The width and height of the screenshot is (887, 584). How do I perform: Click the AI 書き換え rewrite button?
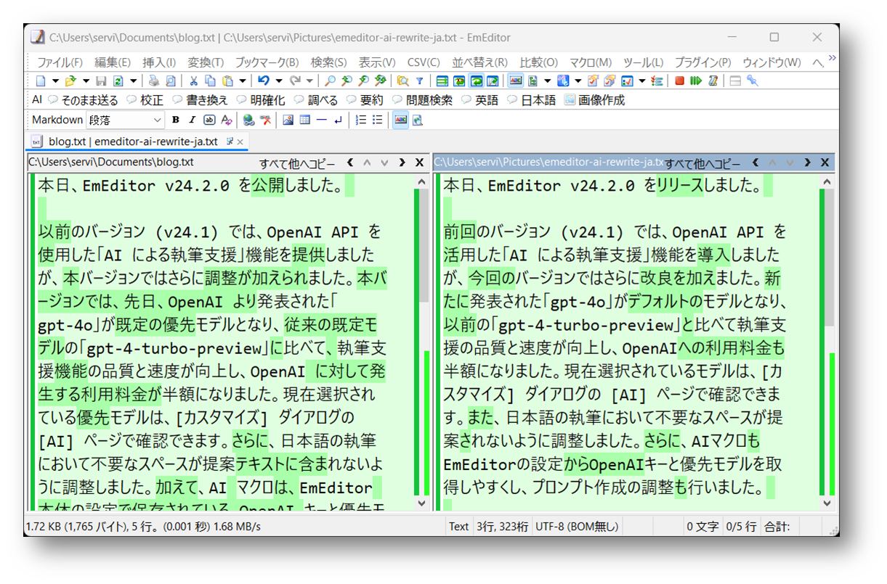pyautogui.click(x=200, y=100)
